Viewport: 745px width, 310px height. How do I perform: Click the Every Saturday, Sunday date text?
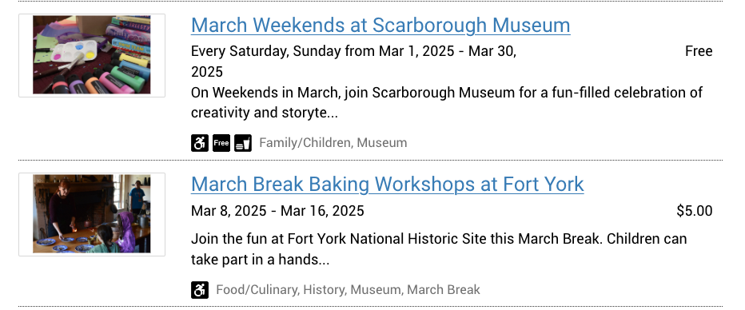(353, 62)
